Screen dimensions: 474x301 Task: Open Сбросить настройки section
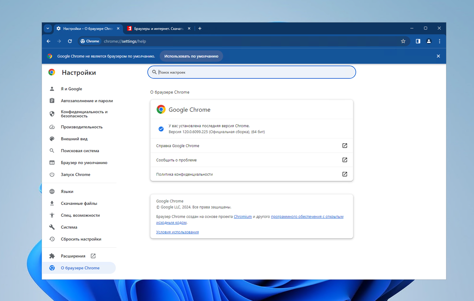79,239
